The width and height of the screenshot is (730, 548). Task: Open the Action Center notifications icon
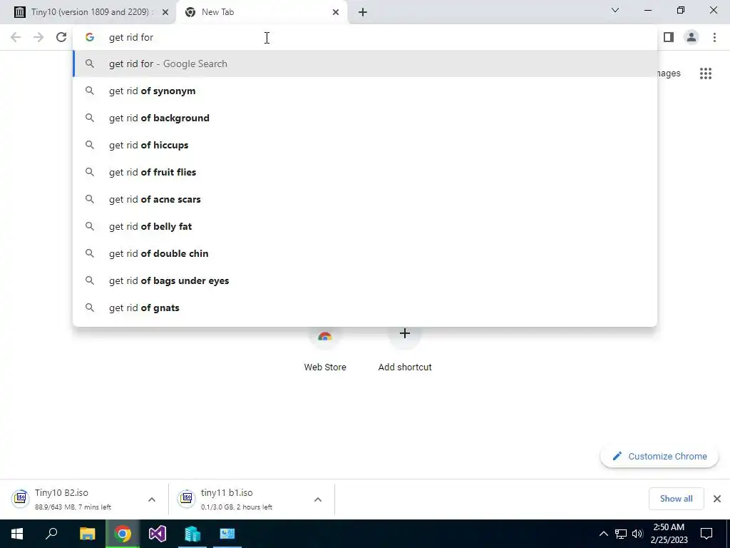[706, 534]
